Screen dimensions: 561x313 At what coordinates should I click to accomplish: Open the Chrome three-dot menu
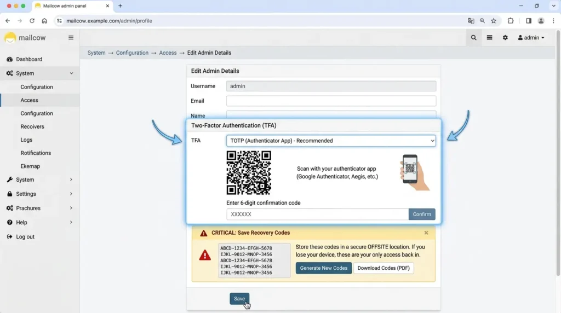pos(553,21)
